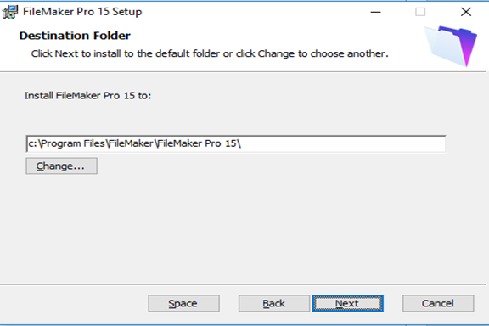Place cursor after 'FileMaker Pro 15\' in path
Screen dimensions: 489x326
pos(242,143)
